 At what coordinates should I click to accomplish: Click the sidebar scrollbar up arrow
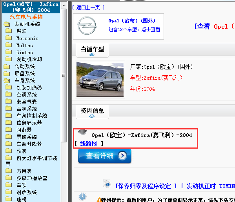64,5
